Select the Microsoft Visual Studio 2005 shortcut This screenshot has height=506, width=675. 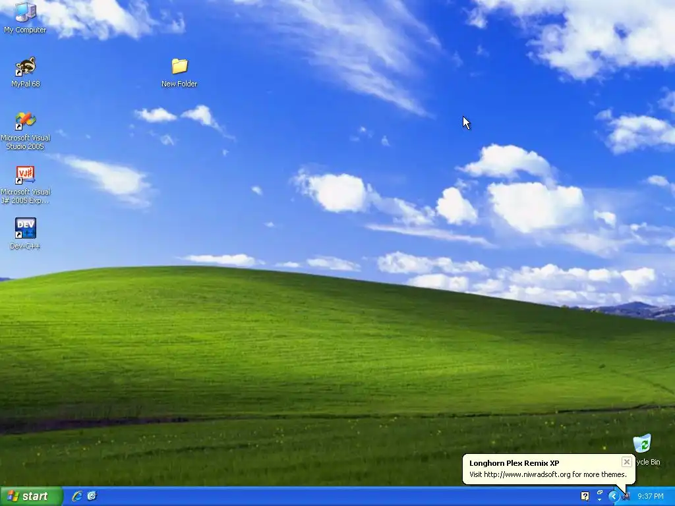[x=26, y=130]
